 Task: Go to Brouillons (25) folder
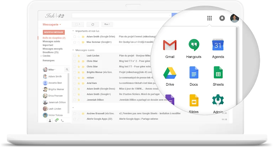[50, 52]
